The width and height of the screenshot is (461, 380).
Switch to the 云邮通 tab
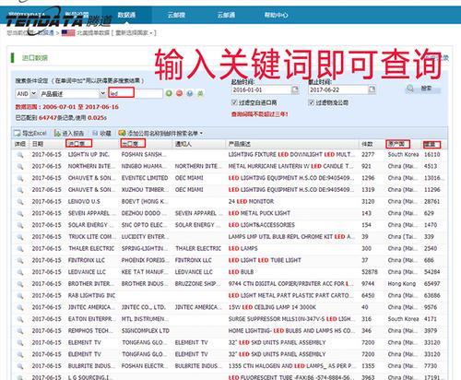(x=226, y=15)
